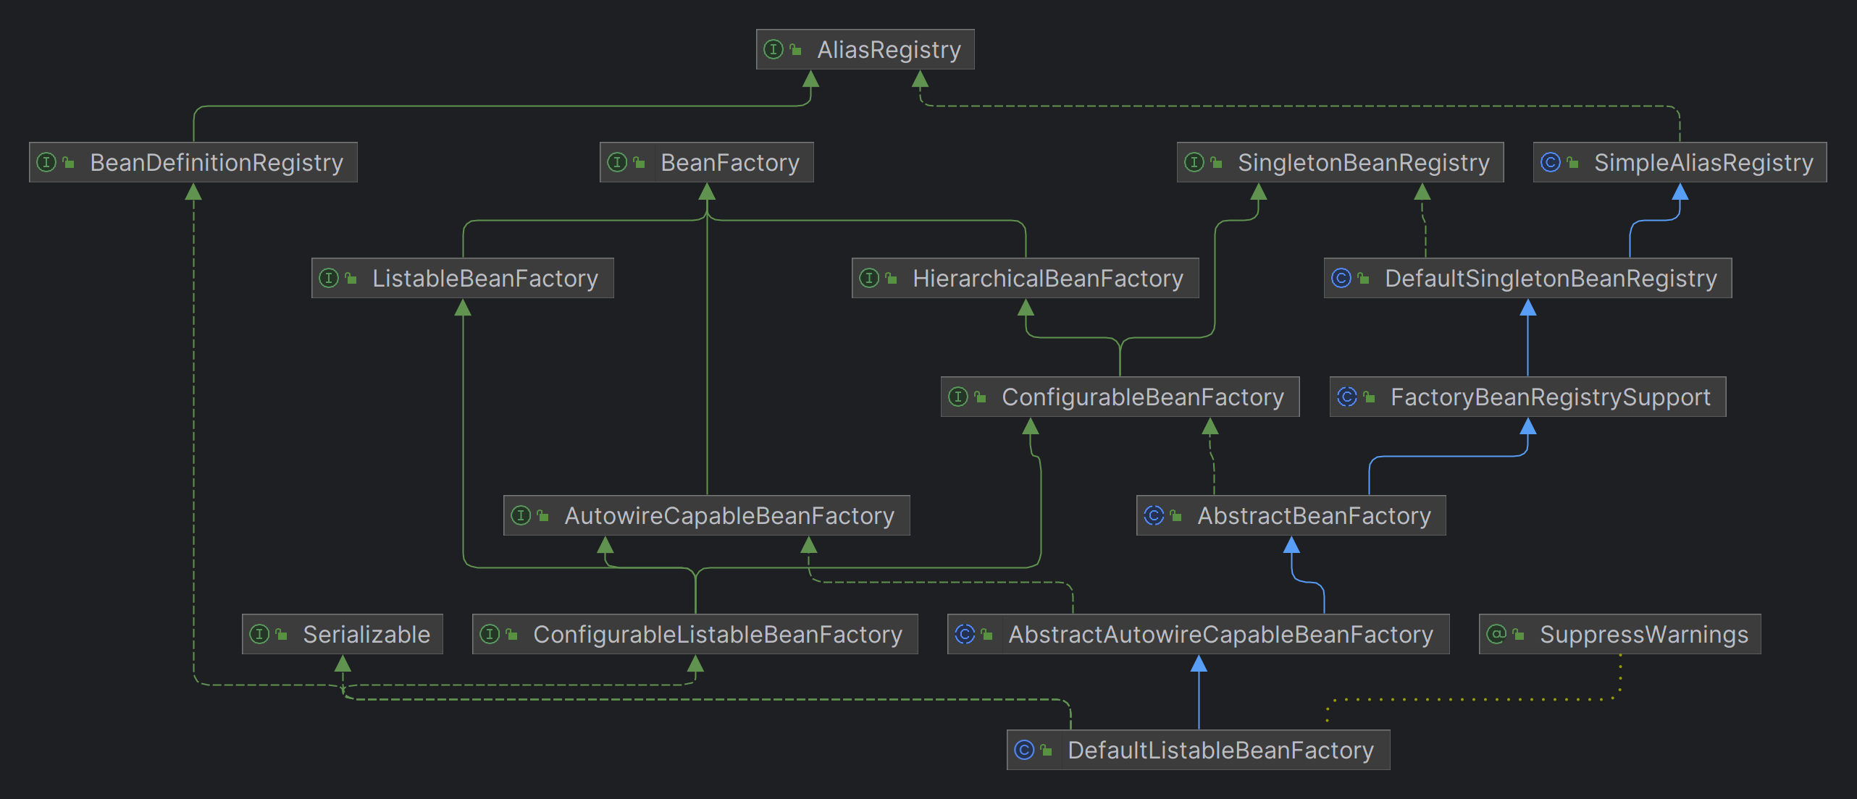Viewport: 1857px width, 799px height.
Task: Select the BeanDefinitionRegistry node label
Action: point(217,163)
